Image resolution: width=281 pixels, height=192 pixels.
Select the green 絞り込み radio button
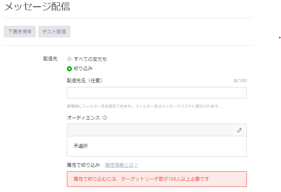tap(69, 69)
